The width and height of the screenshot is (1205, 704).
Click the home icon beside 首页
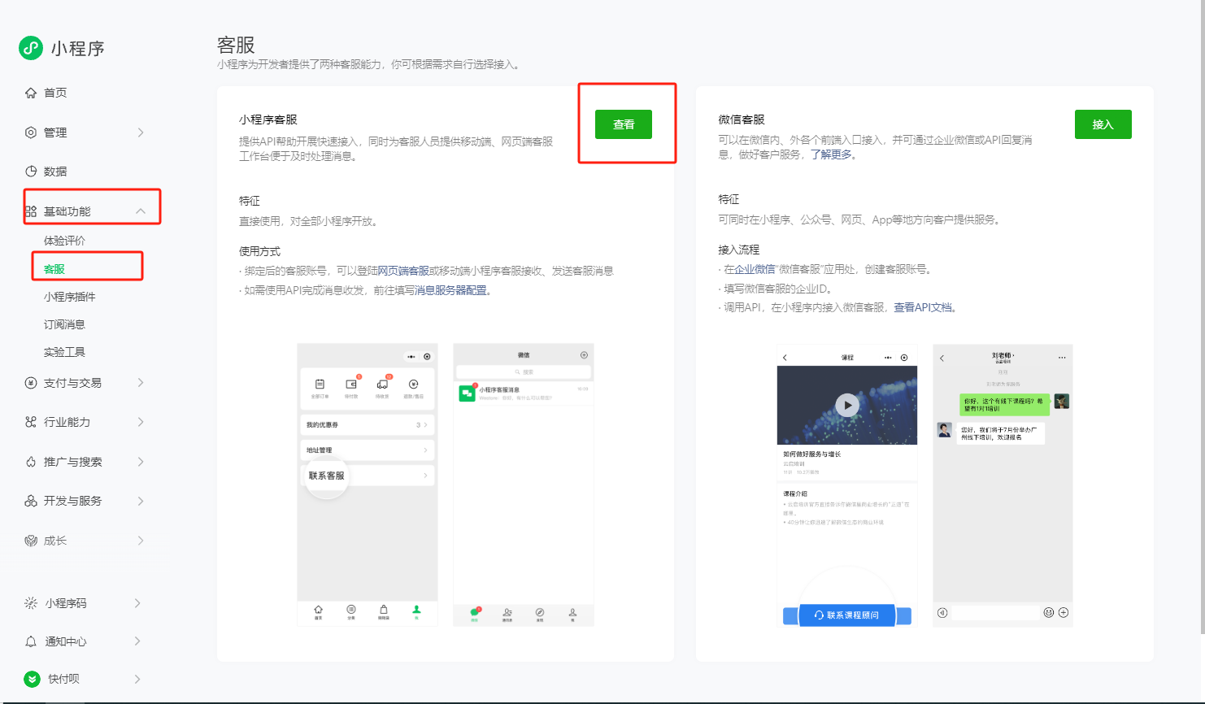point(31,93)
